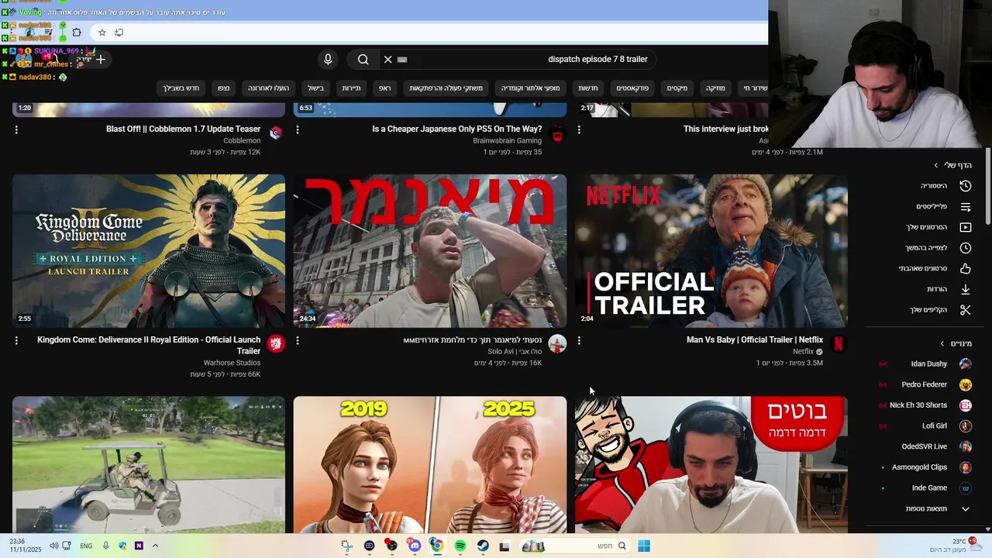Open Man Vs Baby Netflix trailer thumbnail
The width and height of the screenshot is (992, 558).
point(711,250)
